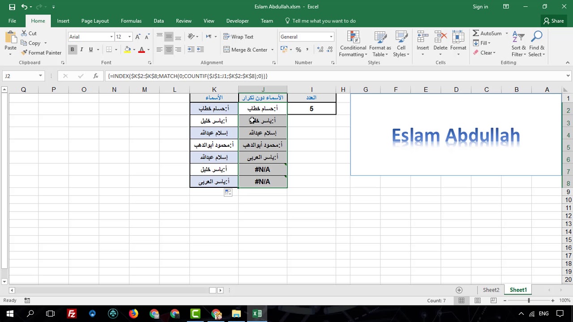Open File Explorer from the taskbar
Viewport: 573px width, 322px height.
tap(236, 314)
